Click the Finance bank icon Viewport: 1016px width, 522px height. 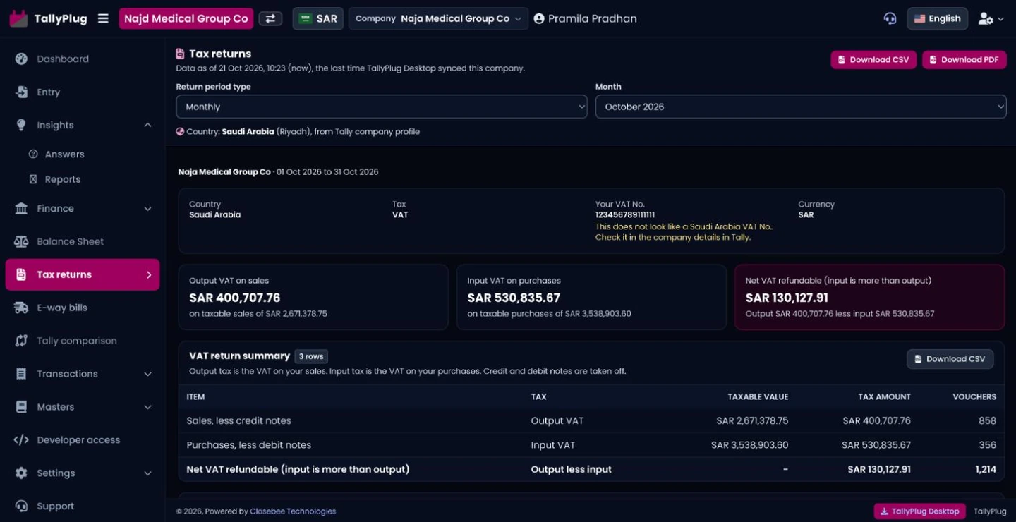(21, 208)
